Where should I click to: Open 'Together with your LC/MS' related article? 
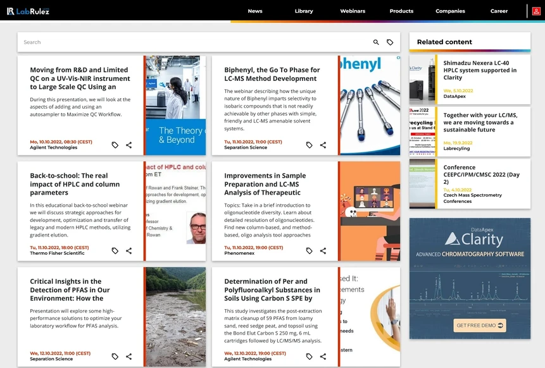[480, 122]
